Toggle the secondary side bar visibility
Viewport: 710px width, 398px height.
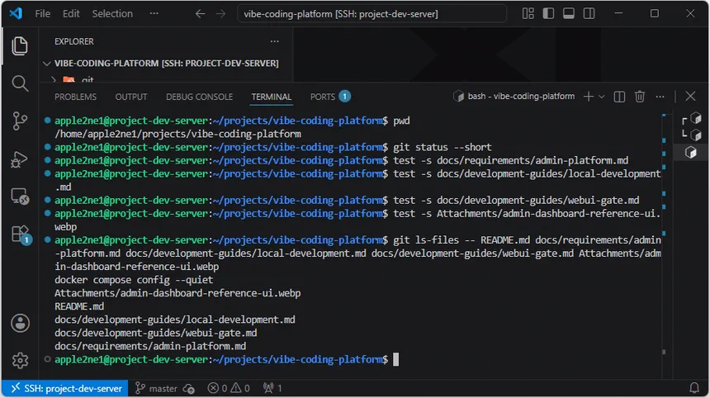(x=589, y=13)
